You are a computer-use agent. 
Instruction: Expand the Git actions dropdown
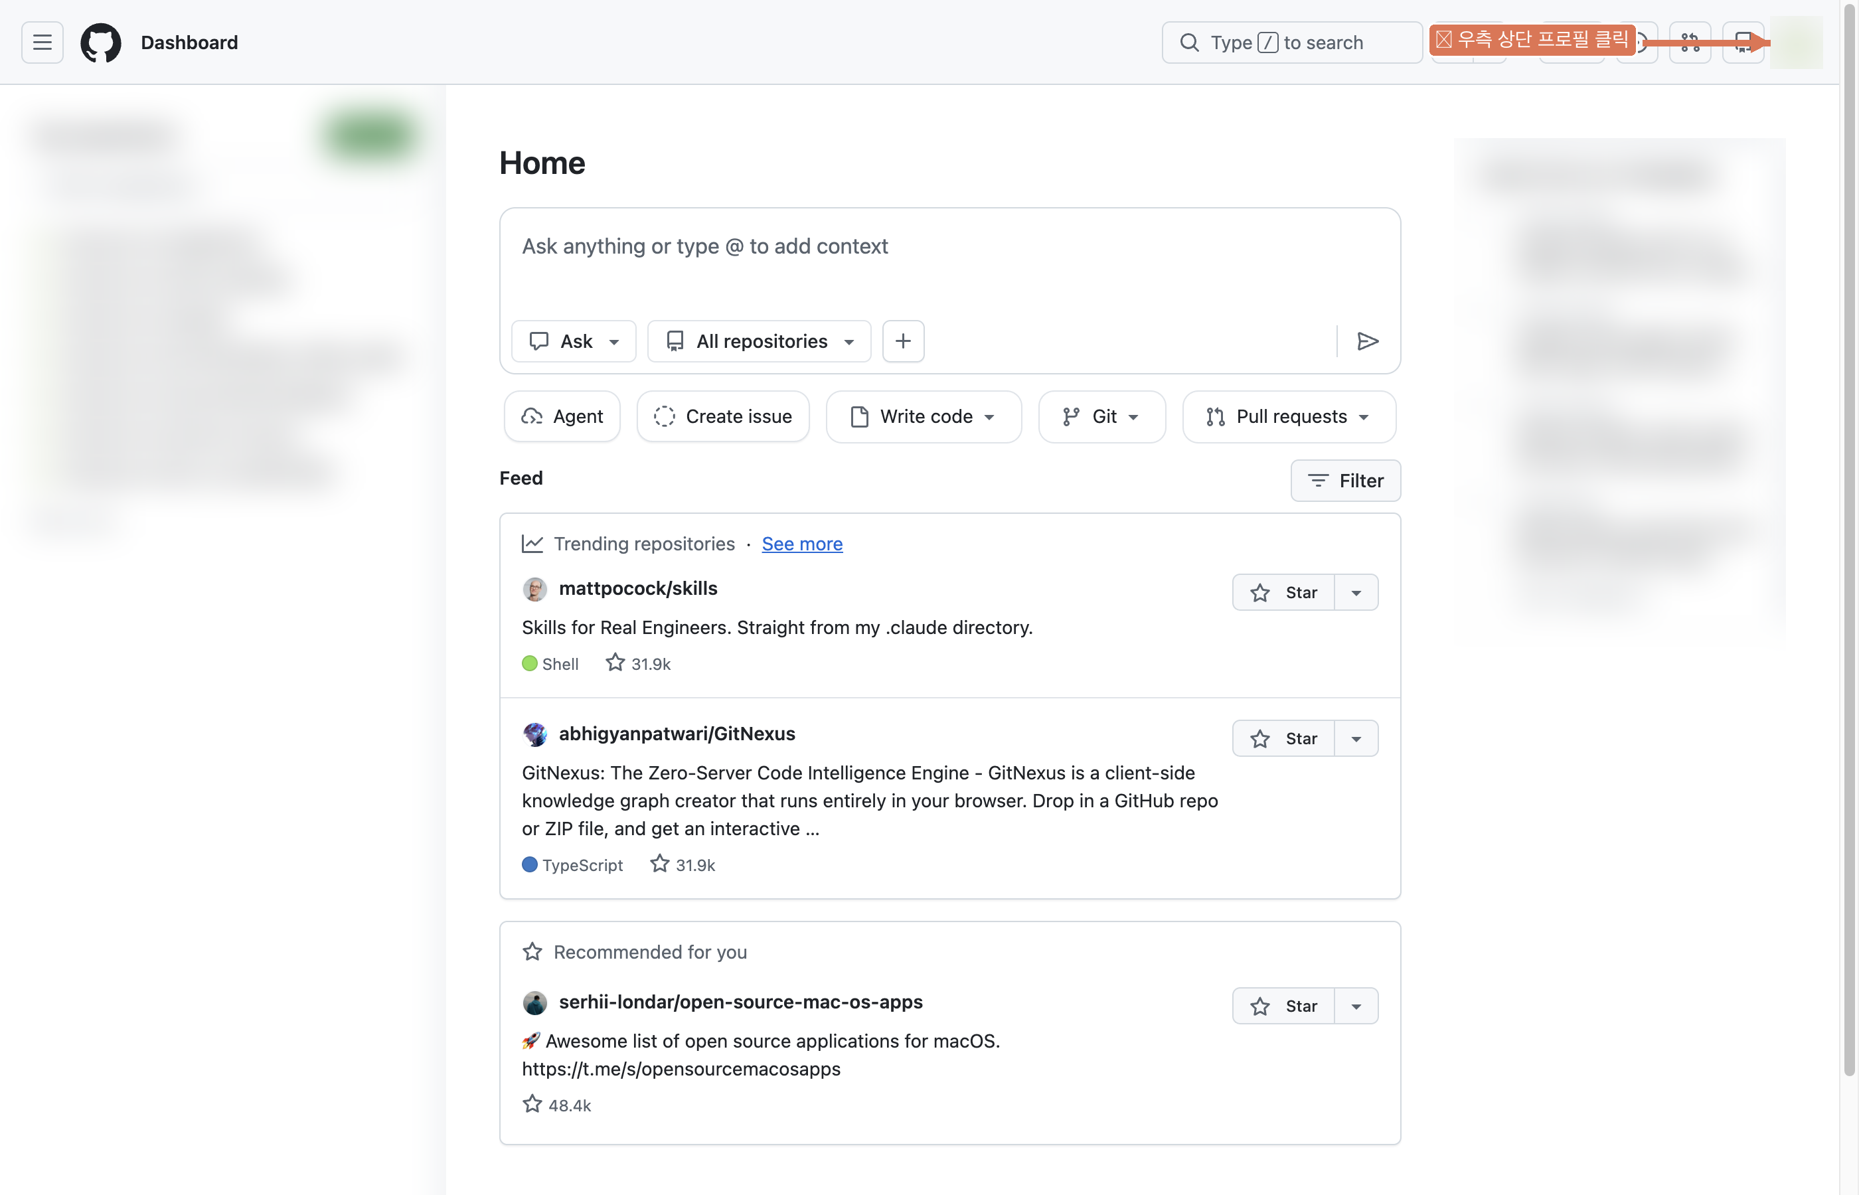pyautogui.click(x=1103, y=417)
